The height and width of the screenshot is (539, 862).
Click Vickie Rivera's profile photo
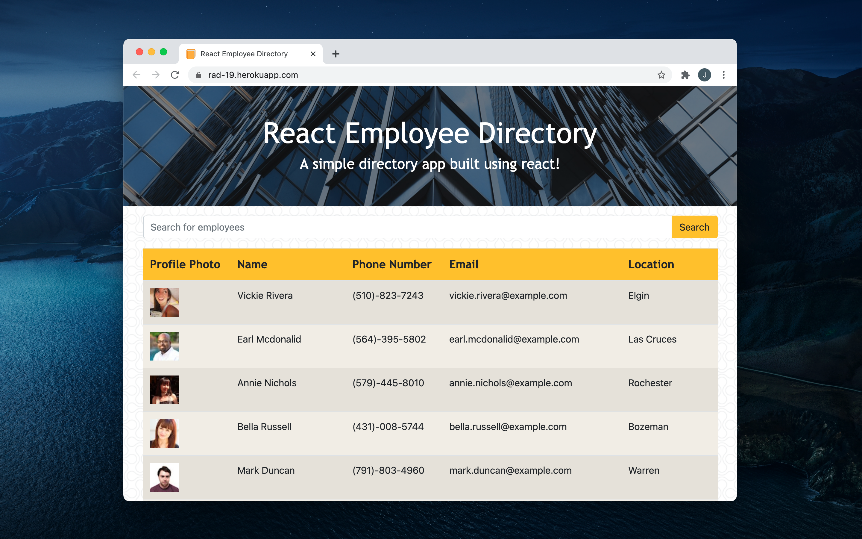[x=165, y=302]
